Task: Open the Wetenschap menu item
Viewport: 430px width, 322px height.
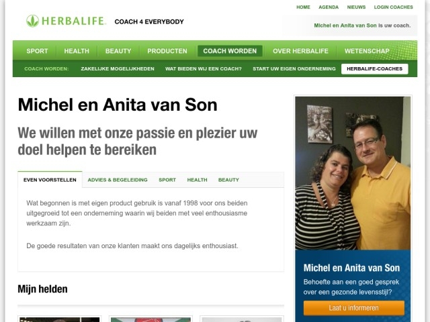Action: (x=367, y=51)
